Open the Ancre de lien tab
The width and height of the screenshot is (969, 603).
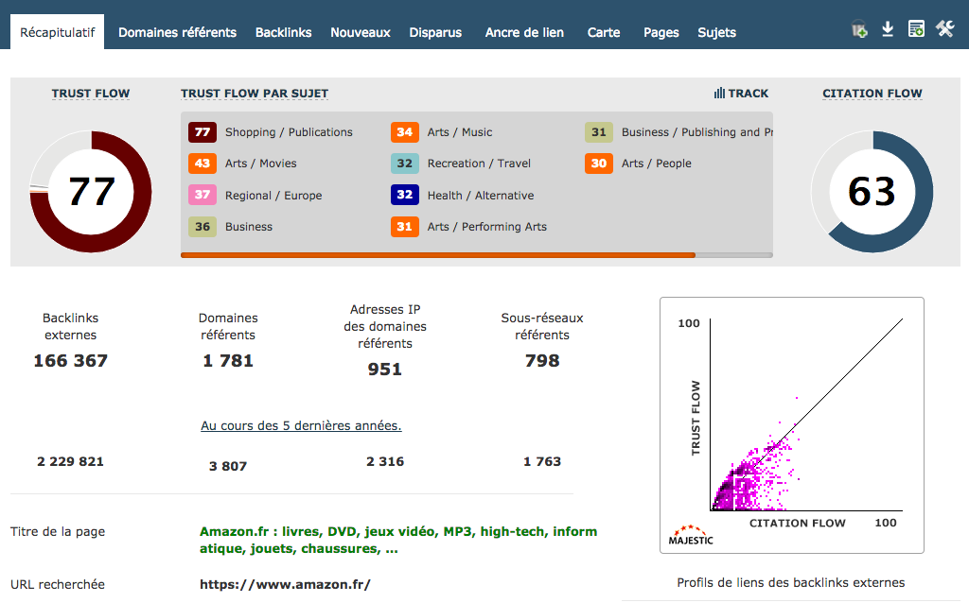524,33
